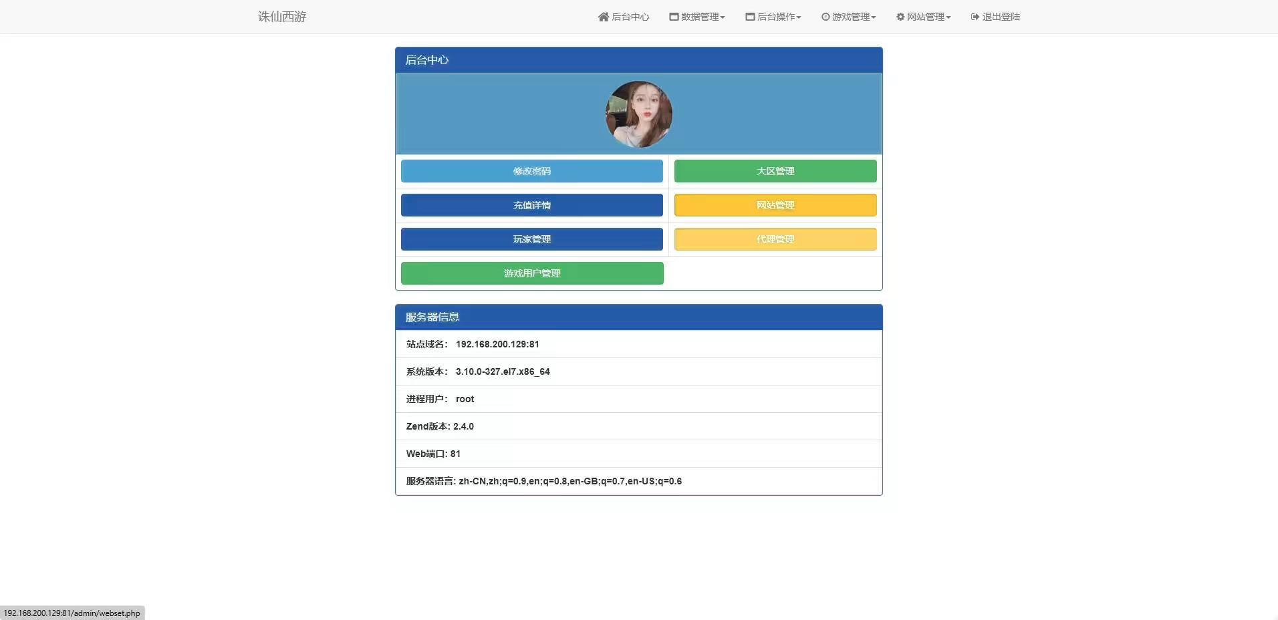
Task: Click the 服务器语言 zh-CN row
Action: [639, 481]
